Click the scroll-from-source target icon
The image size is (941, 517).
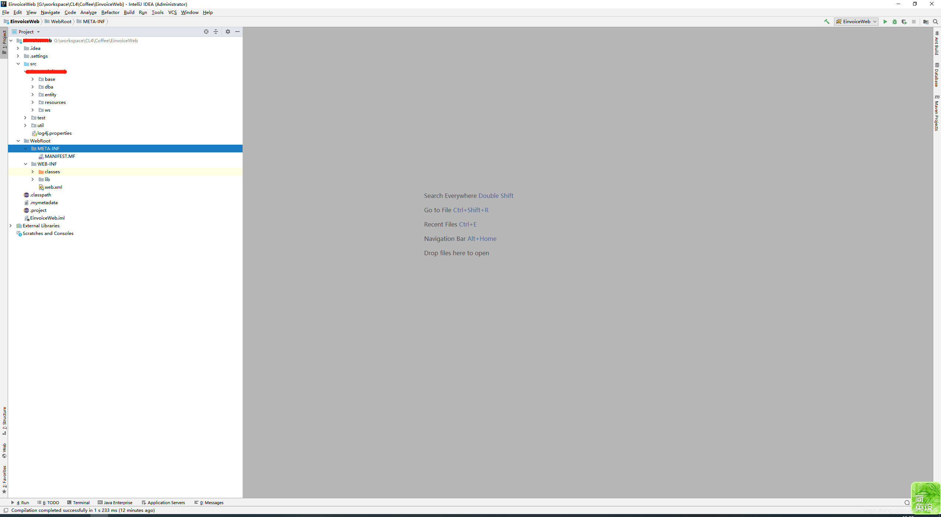(206, 32)
